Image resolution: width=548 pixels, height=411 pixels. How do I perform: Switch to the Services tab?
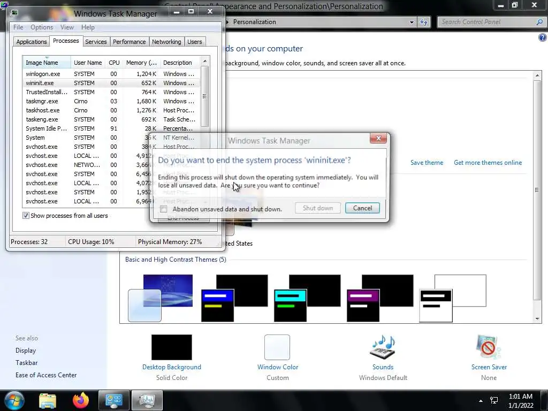(96, 42)
